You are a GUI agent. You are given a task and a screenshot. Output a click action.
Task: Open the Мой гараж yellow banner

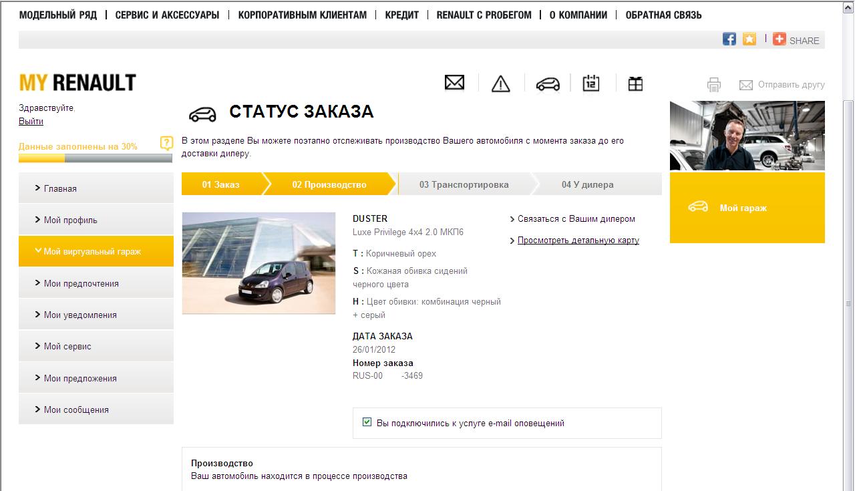pyautogui.click(x=747, y=208)
